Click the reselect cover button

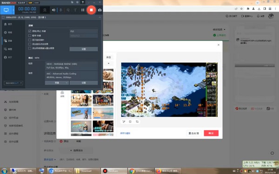(194, 133)
